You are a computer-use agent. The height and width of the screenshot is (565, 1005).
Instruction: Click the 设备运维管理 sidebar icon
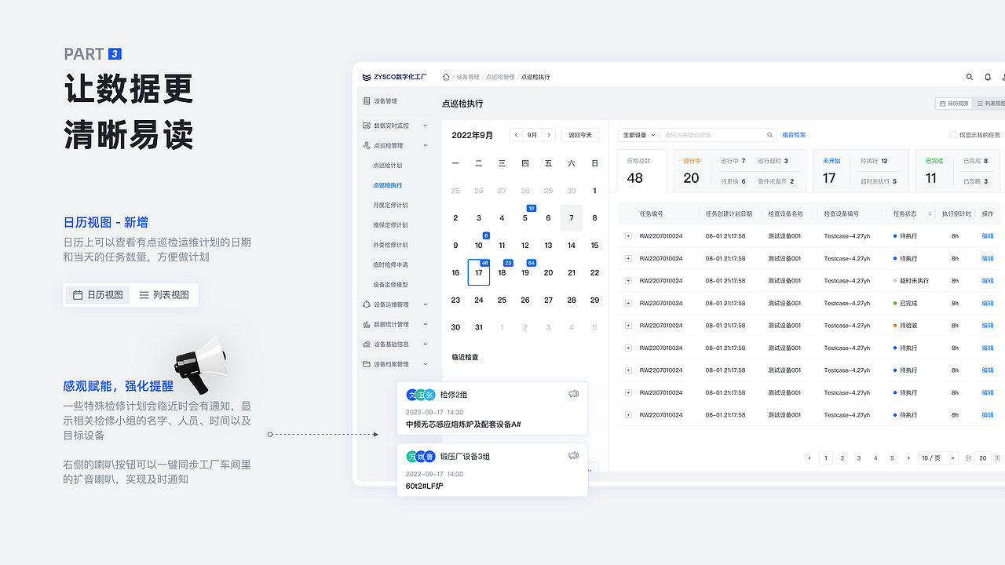click(367, 304)
